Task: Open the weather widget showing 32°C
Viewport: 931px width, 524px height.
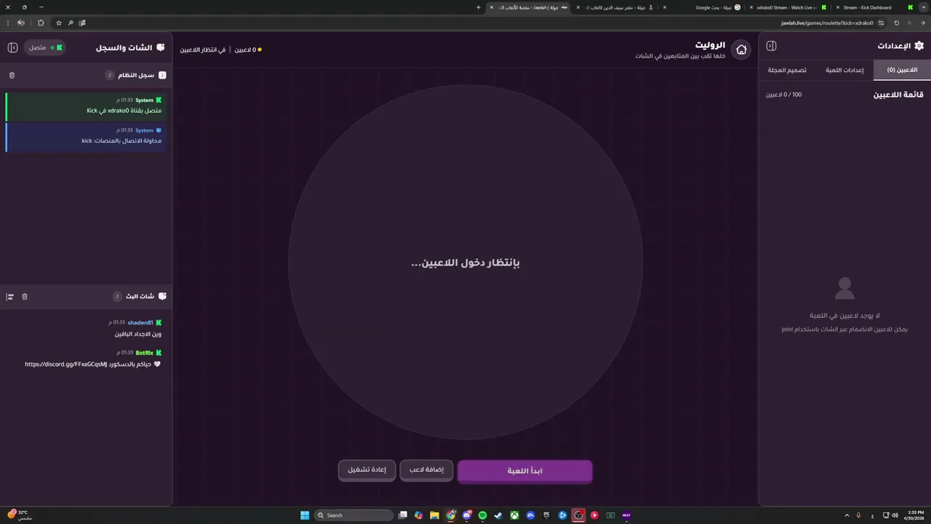Action: pos(20,515)
